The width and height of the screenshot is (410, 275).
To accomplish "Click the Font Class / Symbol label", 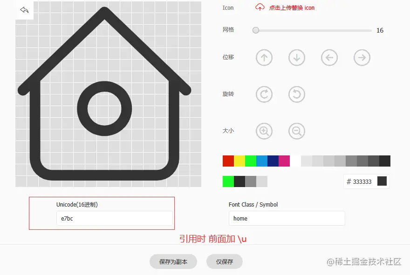I will pos(253,204).
